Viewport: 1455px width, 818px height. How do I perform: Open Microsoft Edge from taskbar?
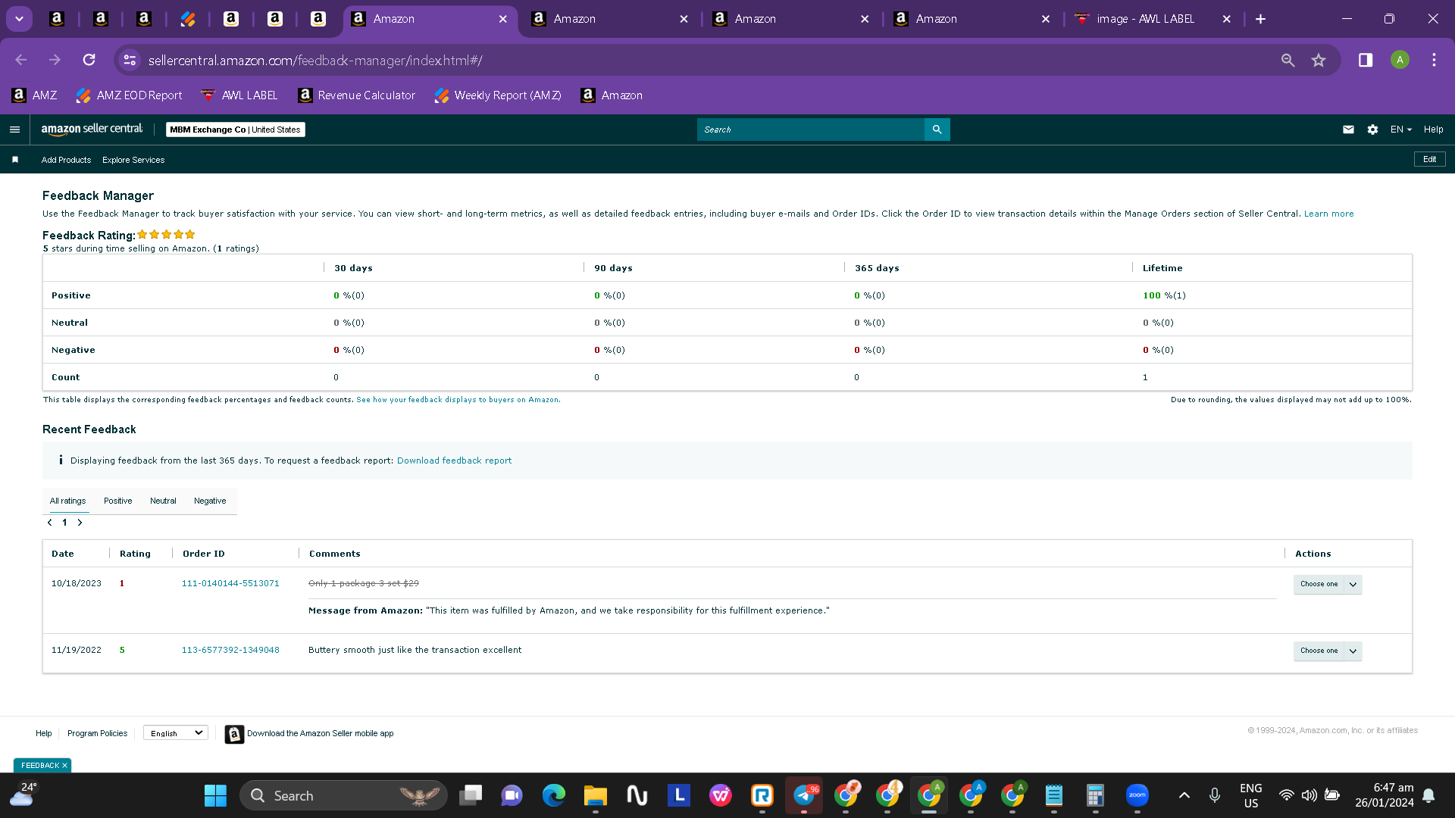click(554, 795)
